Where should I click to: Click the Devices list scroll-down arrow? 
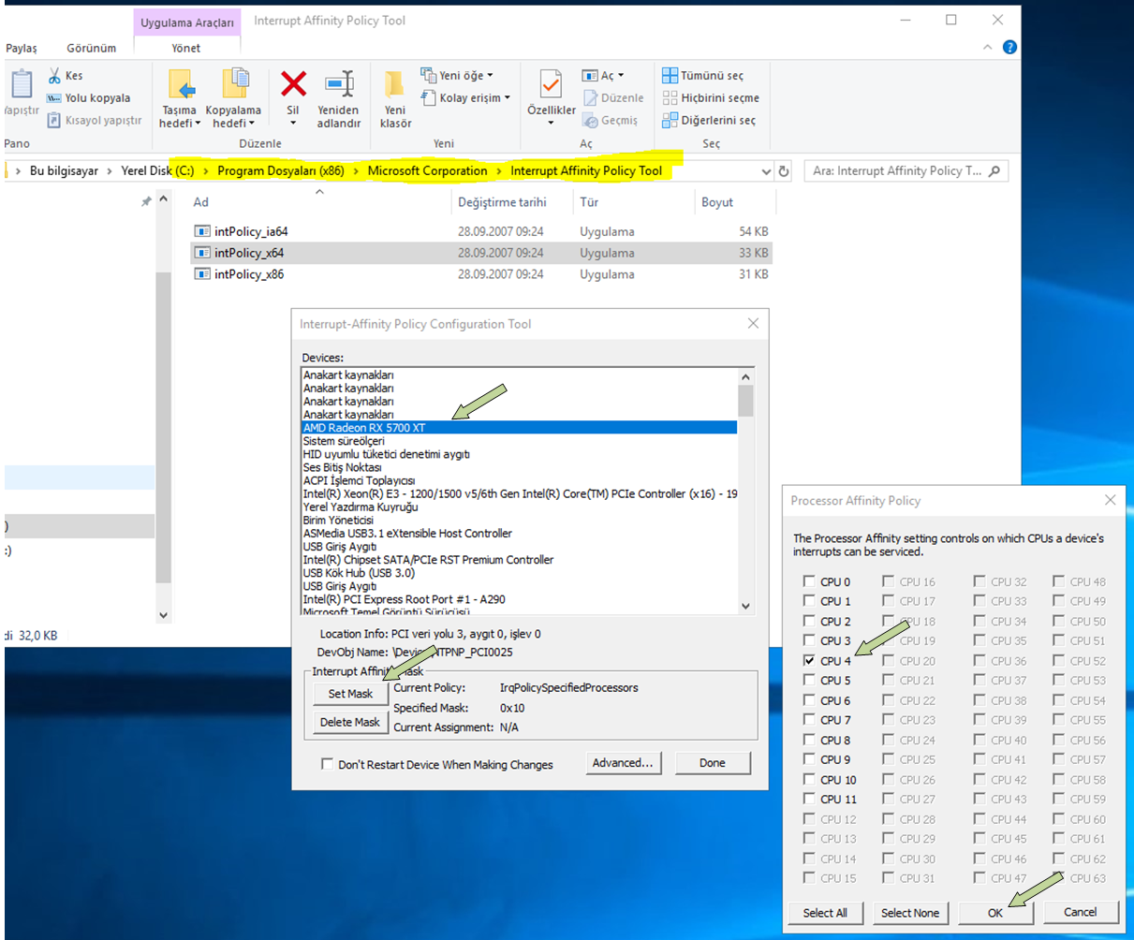coord(746,606)
